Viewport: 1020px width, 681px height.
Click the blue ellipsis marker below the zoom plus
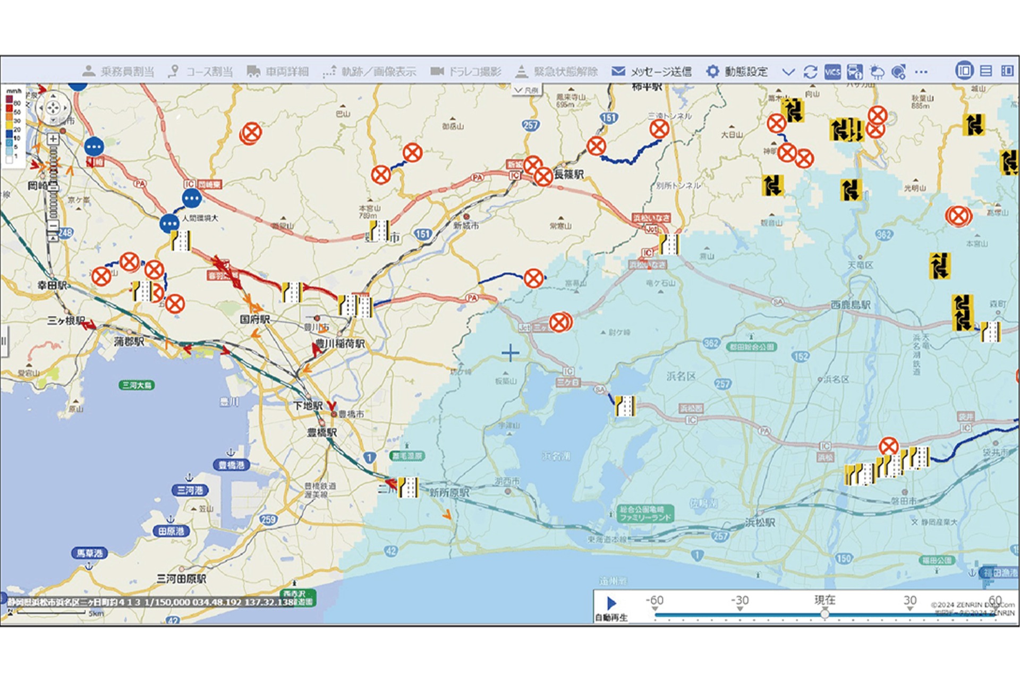coord(95,147)
